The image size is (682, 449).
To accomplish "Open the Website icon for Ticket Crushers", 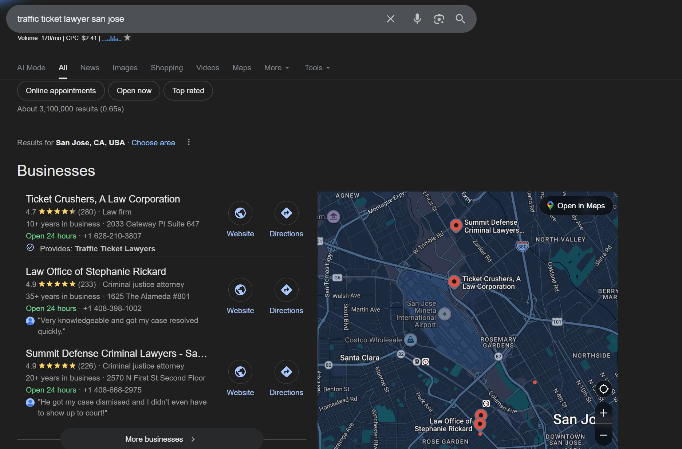I will point(240,213).
